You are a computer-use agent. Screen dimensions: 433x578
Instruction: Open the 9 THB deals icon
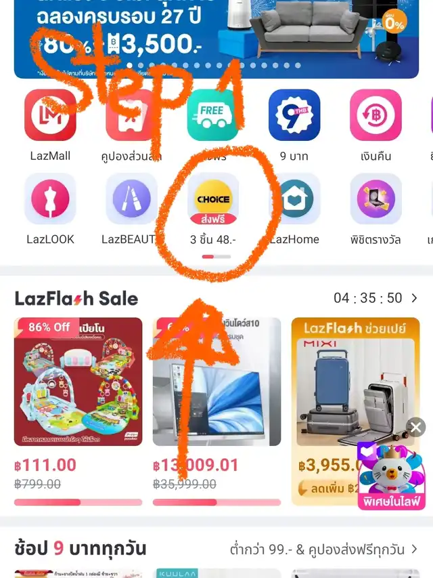[294, 115]
